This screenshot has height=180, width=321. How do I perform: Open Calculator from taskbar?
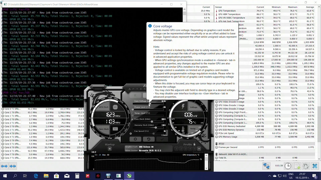pos(77,176)
